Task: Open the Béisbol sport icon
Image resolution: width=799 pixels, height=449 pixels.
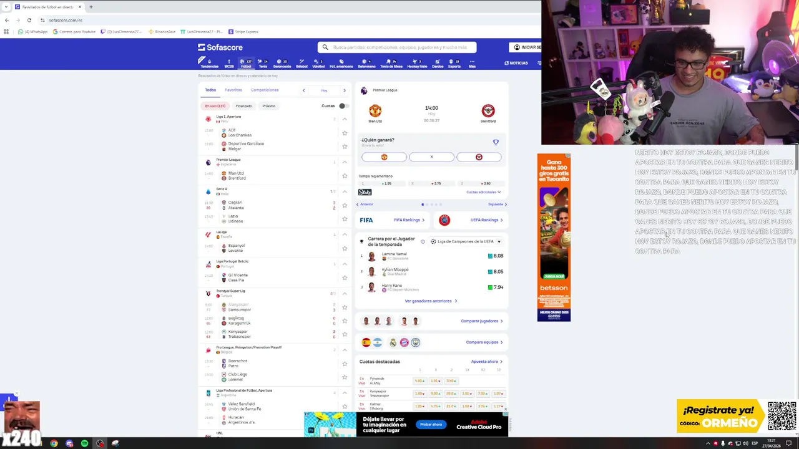Action: [x=301, y=64]
